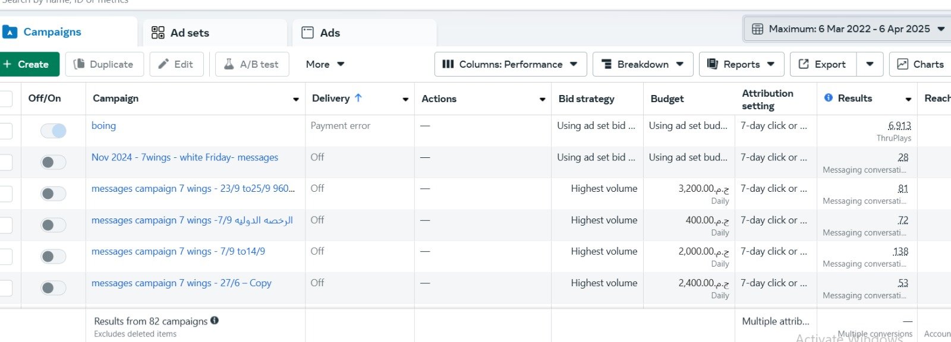The width and height of the screenshot is (951, 342).
Task: Switch to the Ads tab
Action: tap(364, 33)
